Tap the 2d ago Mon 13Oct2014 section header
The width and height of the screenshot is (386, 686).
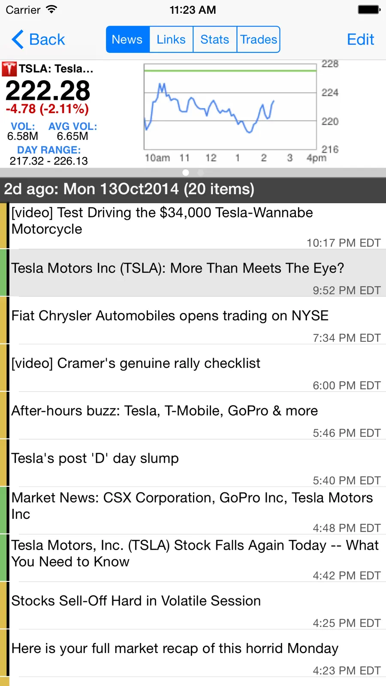tap(193, 190)
